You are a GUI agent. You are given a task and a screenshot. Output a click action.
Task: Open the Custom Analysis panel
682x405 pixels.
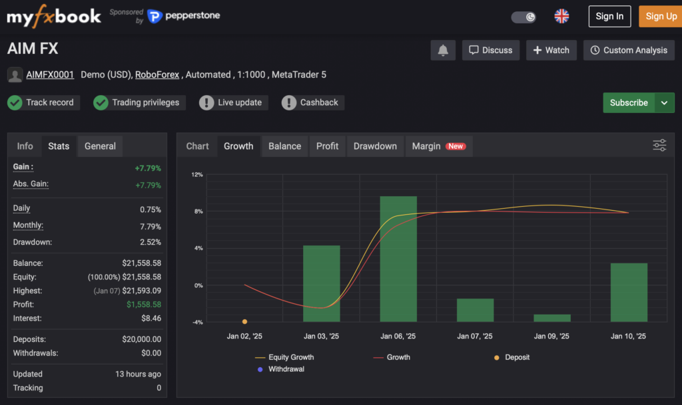[x=628, y=50]
